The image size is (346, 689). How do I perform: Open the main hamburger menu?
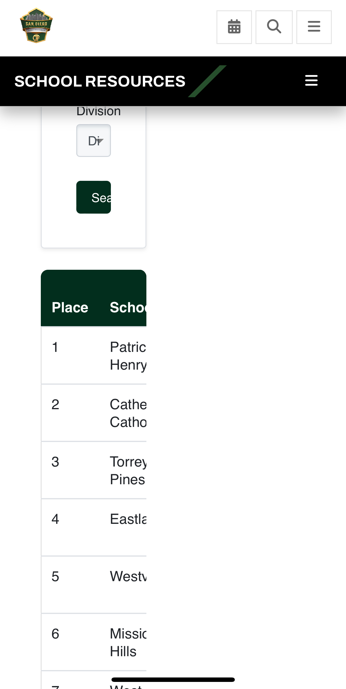pyautogui.click(x=314, y=27)
